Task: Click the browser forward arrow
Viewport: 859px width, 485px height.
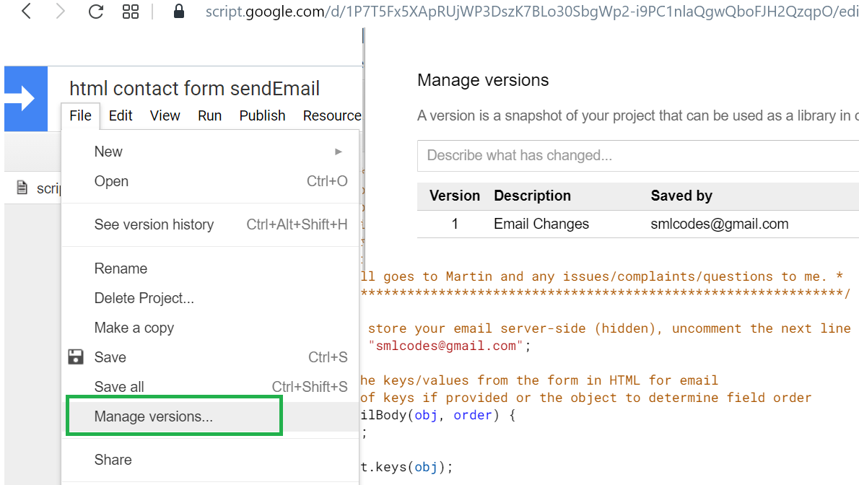Action: click(61, 12)
